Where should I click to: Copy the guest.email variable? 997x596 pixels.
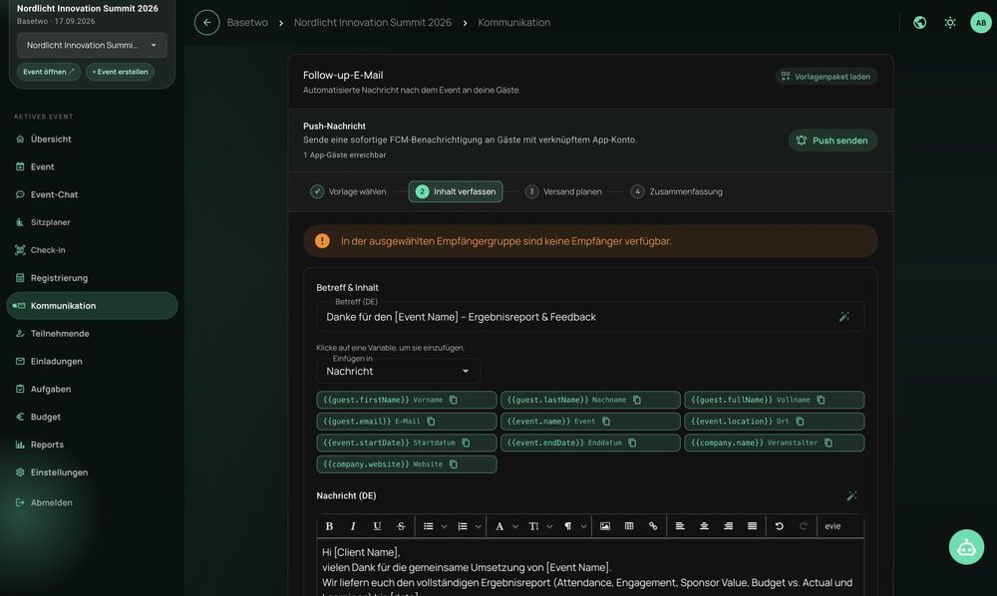(431, 422)
